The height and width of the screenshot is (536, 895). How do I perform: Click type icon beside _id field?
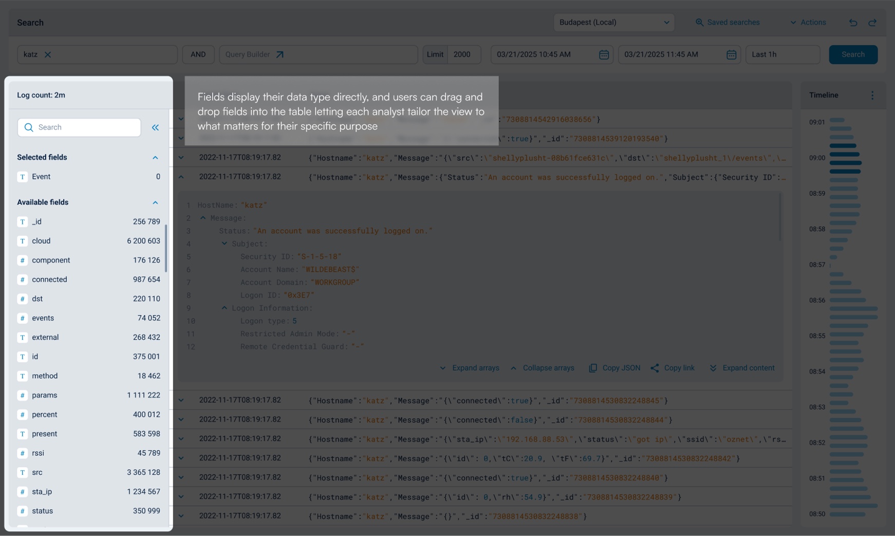pos(23,222)
